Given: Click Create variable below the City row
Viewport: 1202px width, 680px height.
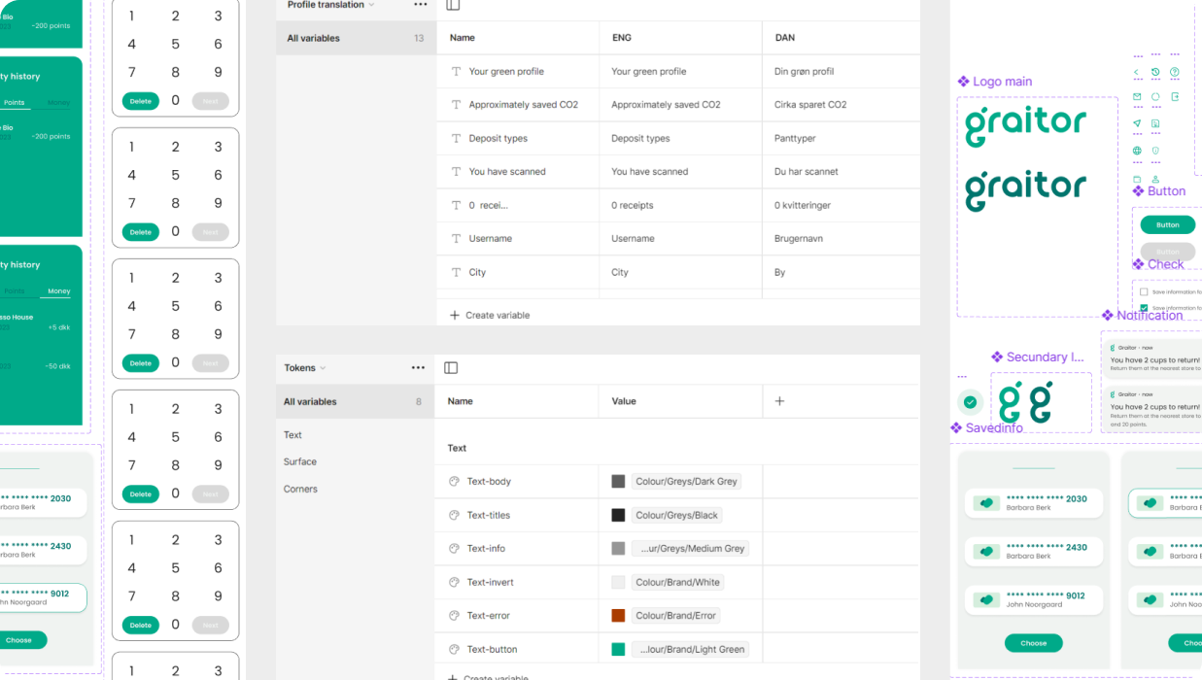Looking at the screenshot, I should click(490, 316).
